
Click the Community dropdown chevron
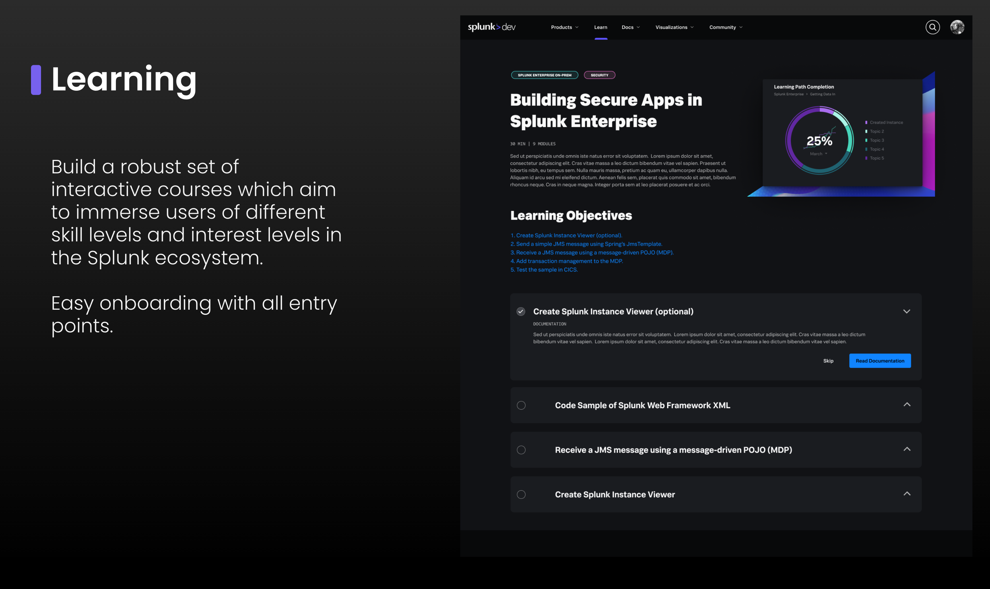click(x=741, y=27)
